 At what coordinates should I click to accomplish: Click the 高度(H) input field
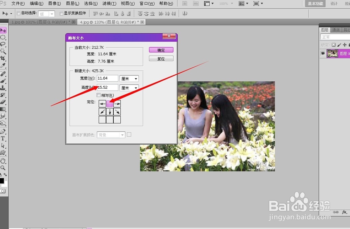pyautogui.click(x=107, y=87)
